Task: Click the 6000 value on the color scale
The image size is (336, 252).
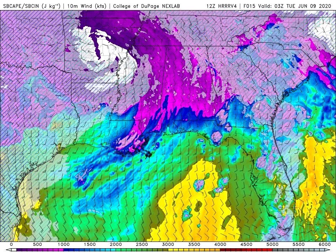Action: point(325,244)
